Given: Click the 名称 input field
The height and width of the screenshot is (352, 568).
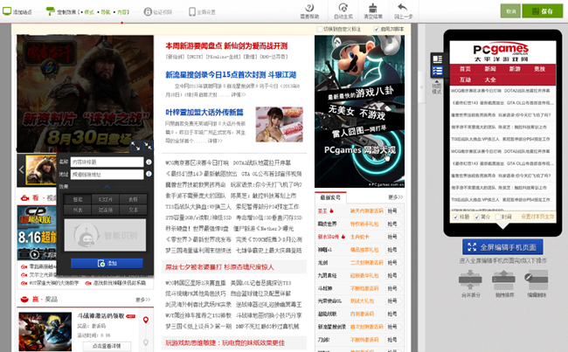Looking at the screenshot, I should (x=107, y=162).
